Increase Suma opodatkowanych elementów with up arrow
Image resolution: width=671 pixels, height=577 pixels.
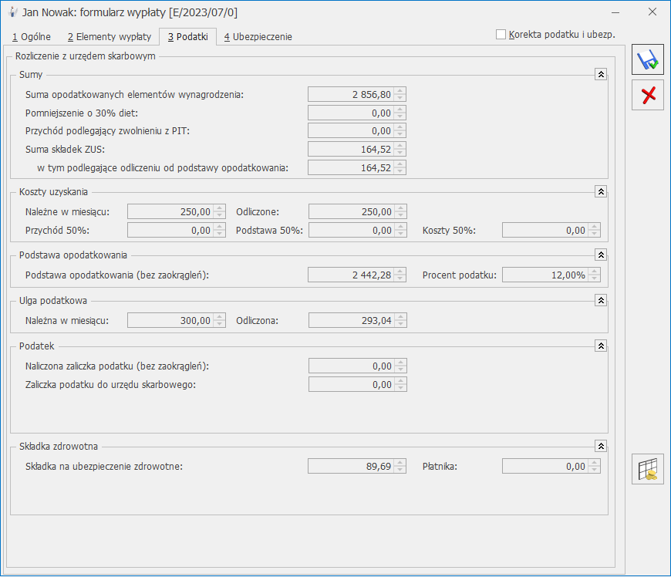coord(400,91)
